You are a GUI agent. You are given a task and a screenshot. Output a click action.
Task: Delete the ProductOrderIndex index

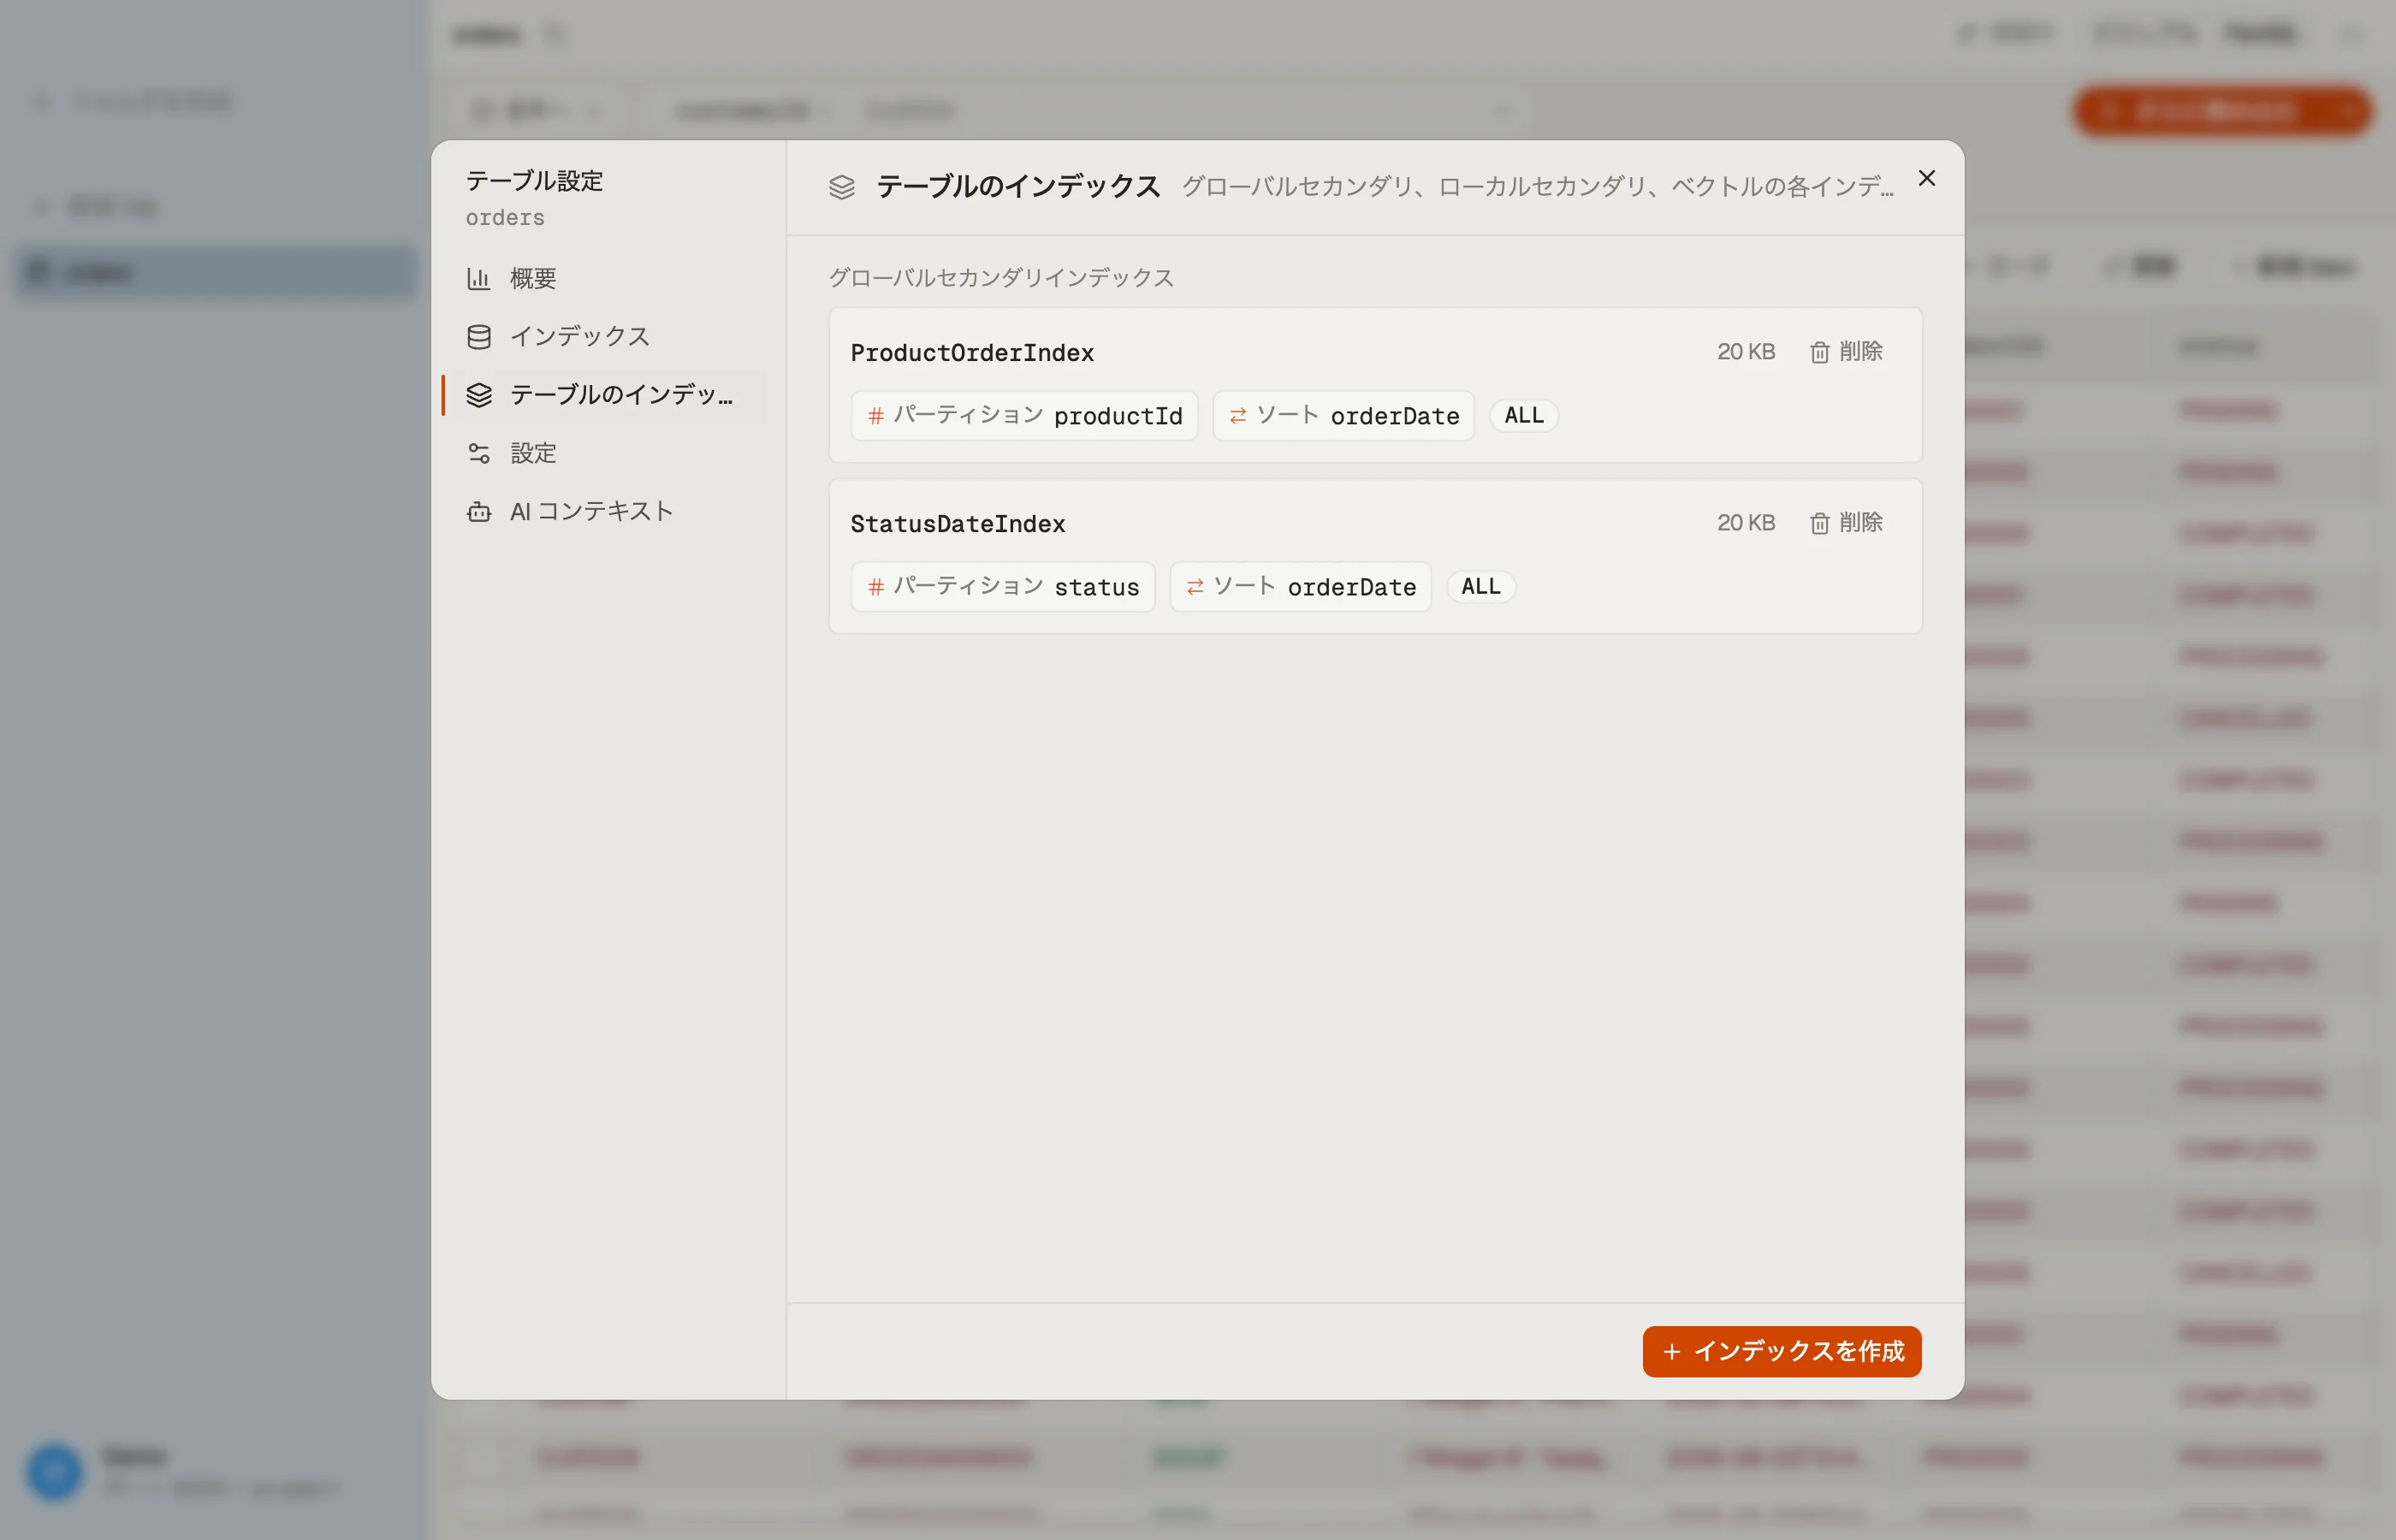[1846, 352]
